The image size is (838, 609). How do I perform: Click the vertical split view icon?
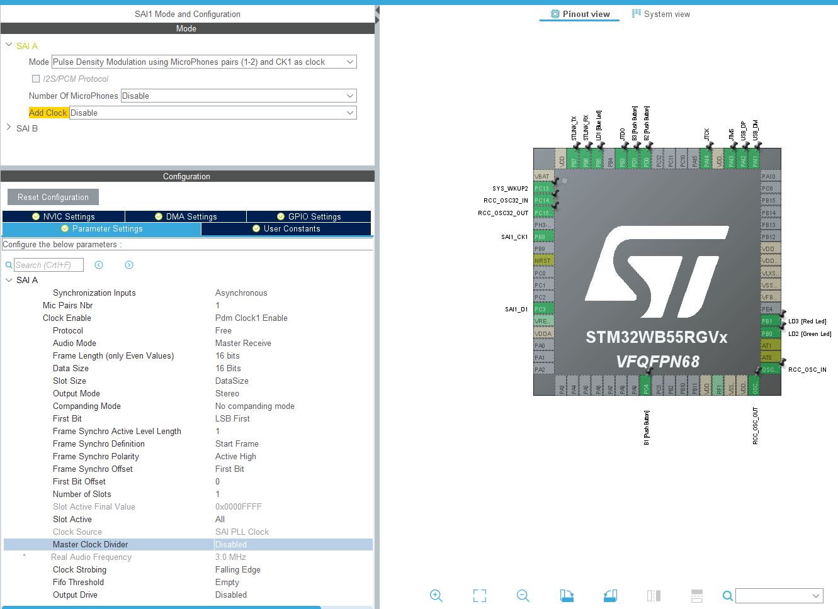click(654, 595)
